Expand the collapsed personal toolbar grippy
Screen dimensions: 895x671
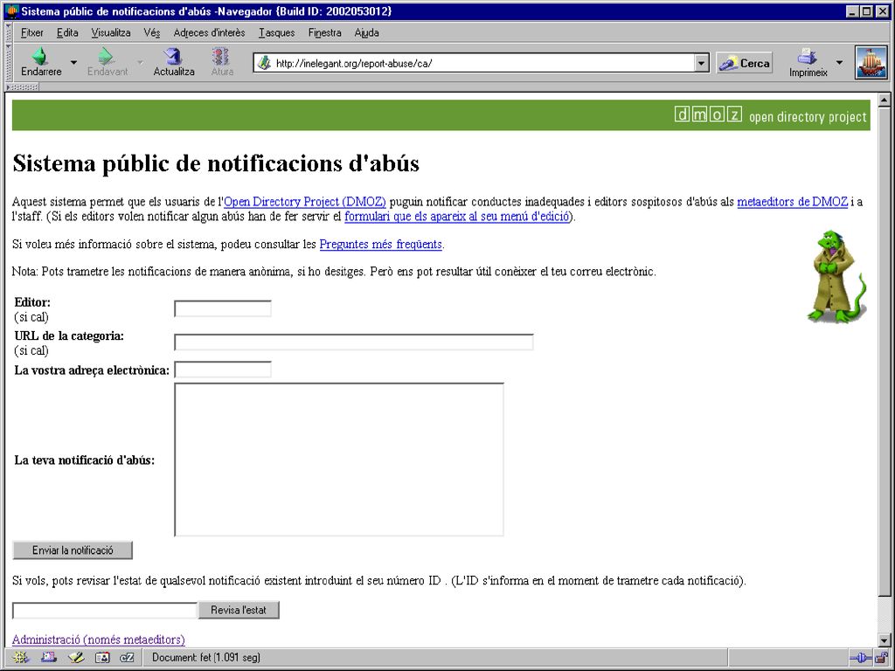(23, 86)
